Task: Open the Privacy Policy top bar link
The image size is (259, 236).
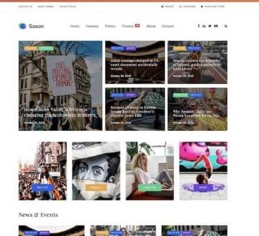Action: pos(67,6)
